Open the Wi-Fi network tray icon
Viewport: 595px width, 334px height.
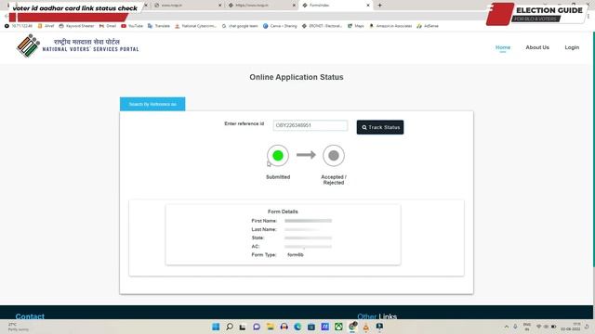pos(538,327)
